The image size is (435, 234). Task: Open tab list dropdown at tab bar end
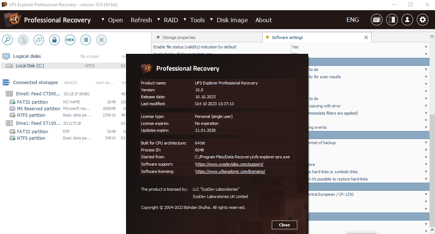432,37
